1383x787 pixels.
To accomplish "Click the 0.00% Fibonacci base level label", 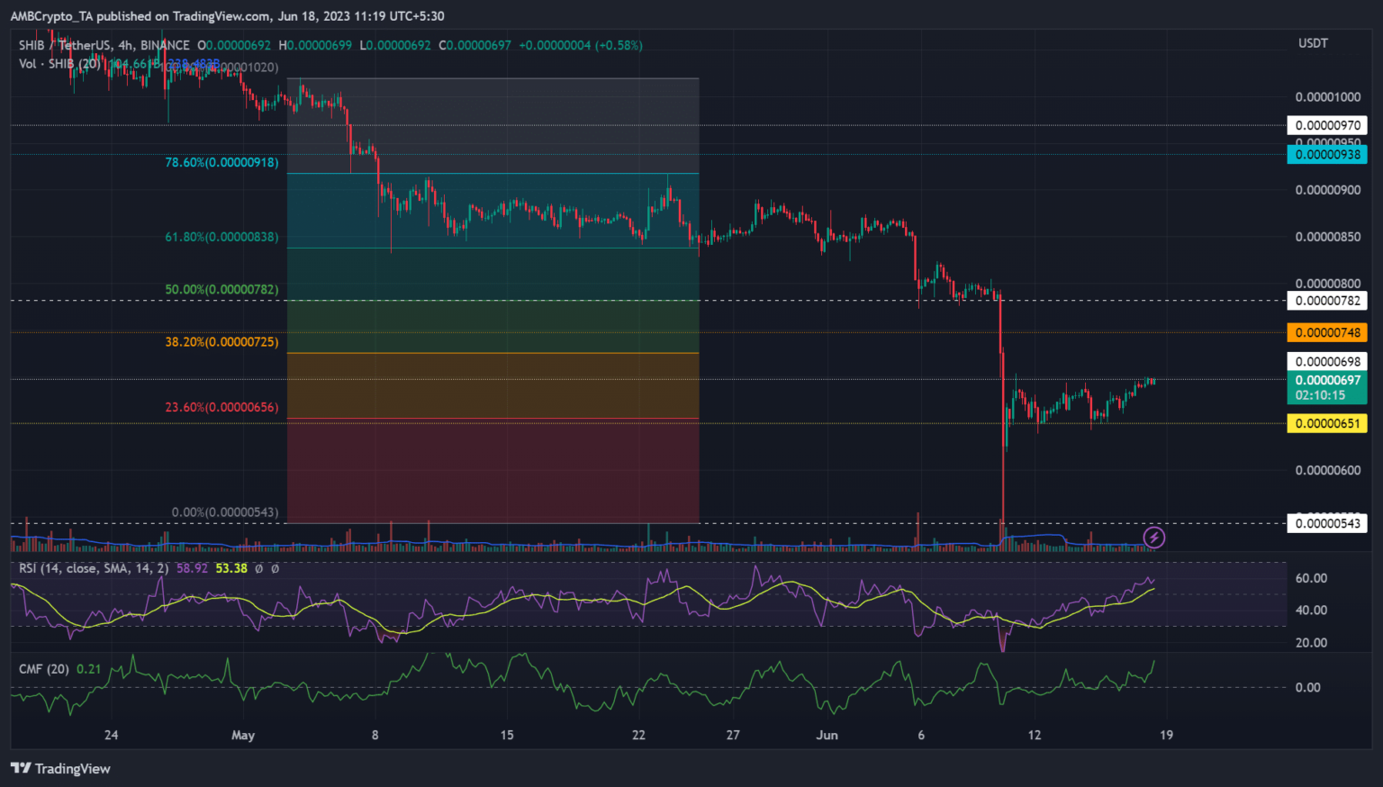I will point(225,512).
